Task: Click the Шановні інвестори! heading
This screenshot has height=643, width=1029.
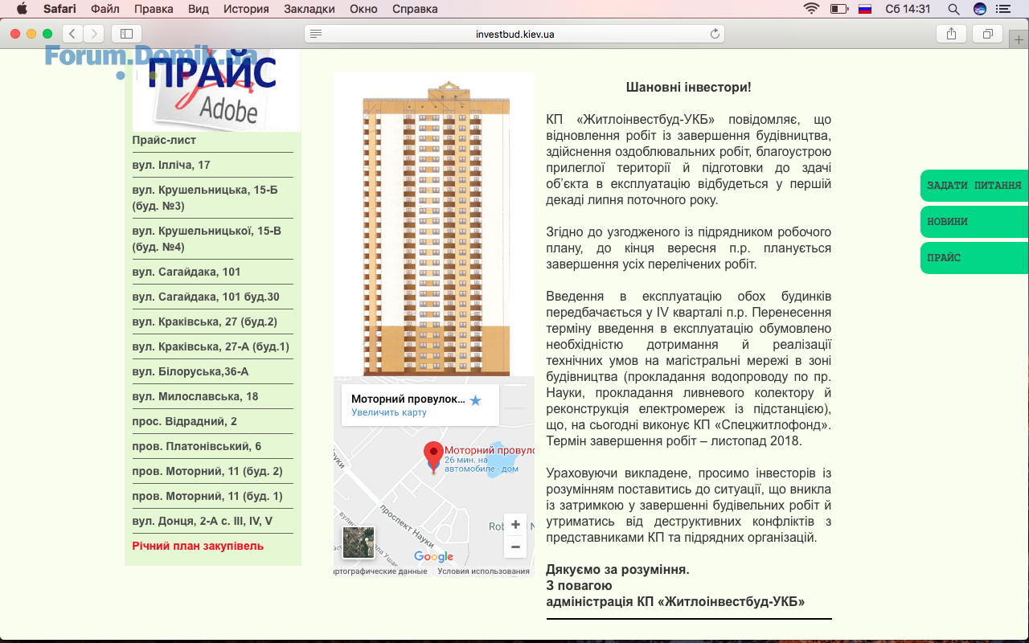Action: point(689,87)
